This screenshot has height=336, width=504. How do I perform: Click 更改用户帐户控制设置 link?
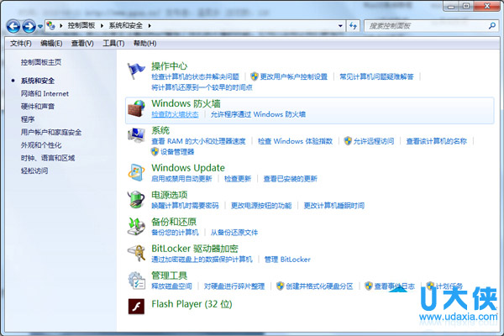[x=293, y=76]
